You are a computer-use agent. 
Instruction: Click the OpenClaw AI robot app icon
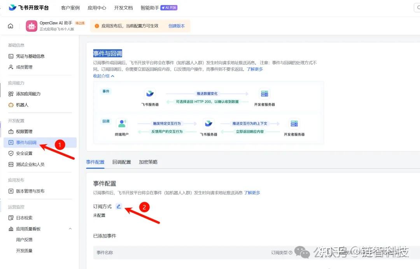coord(31,26)
